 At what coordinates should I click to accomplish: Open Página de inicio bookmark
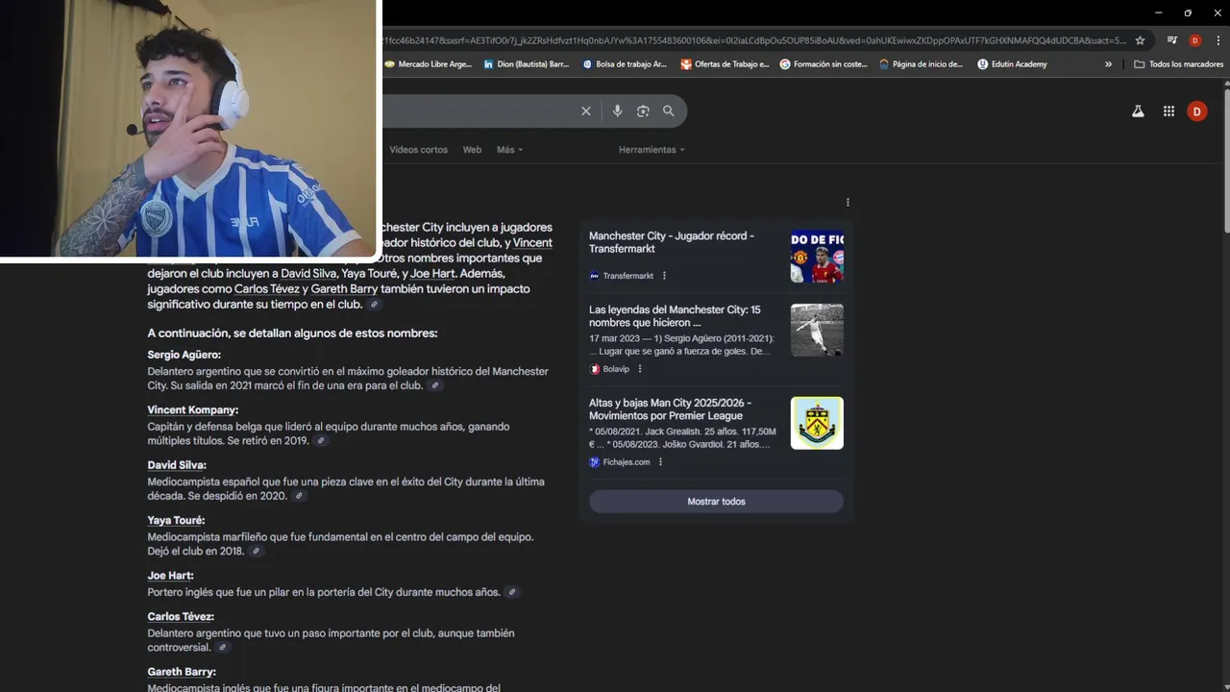(x=921, y=64)
